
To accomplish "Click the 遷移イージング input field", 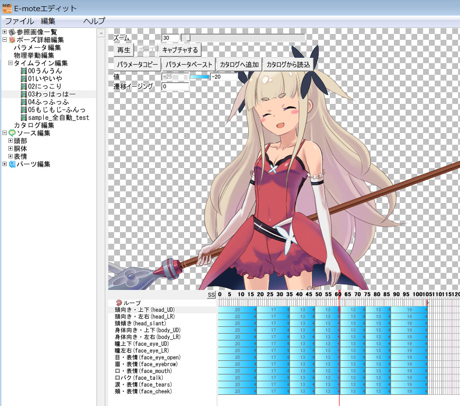I will 175,86.
